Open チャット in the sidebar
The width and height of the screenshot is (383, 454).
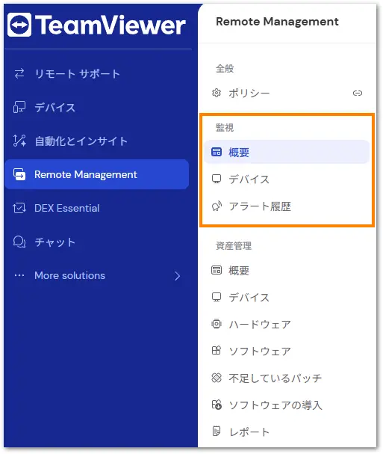tap(97, 242)
